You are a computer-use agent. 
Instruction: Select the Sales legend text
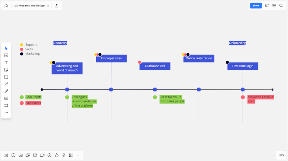(x=29, y=49)
